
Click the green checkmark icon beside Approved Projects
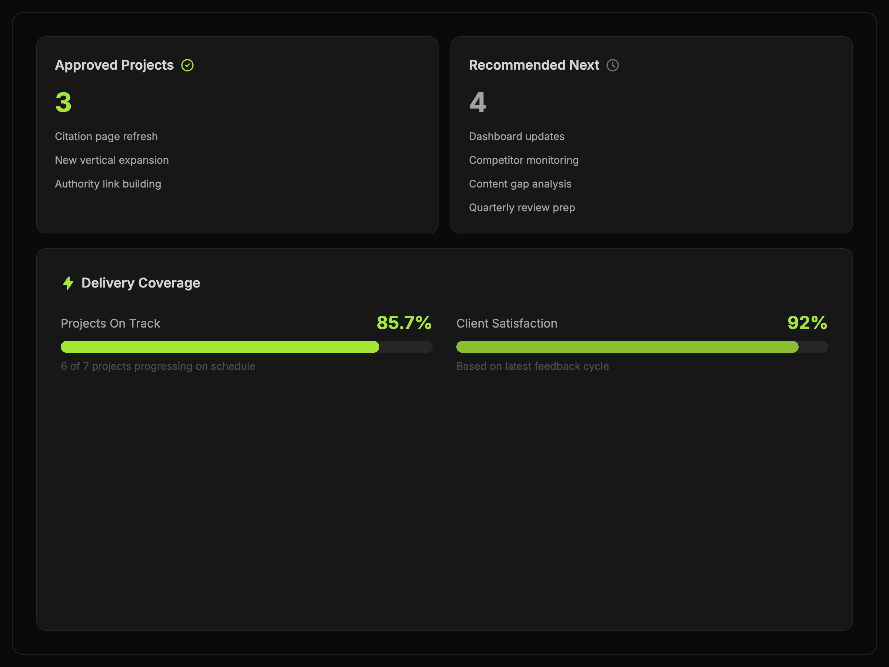187,65
